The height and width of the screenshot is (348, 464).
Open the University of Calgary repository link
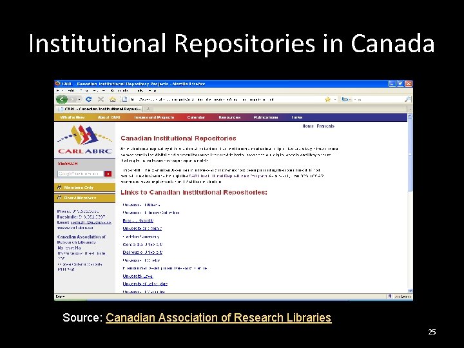pos(142,228)
